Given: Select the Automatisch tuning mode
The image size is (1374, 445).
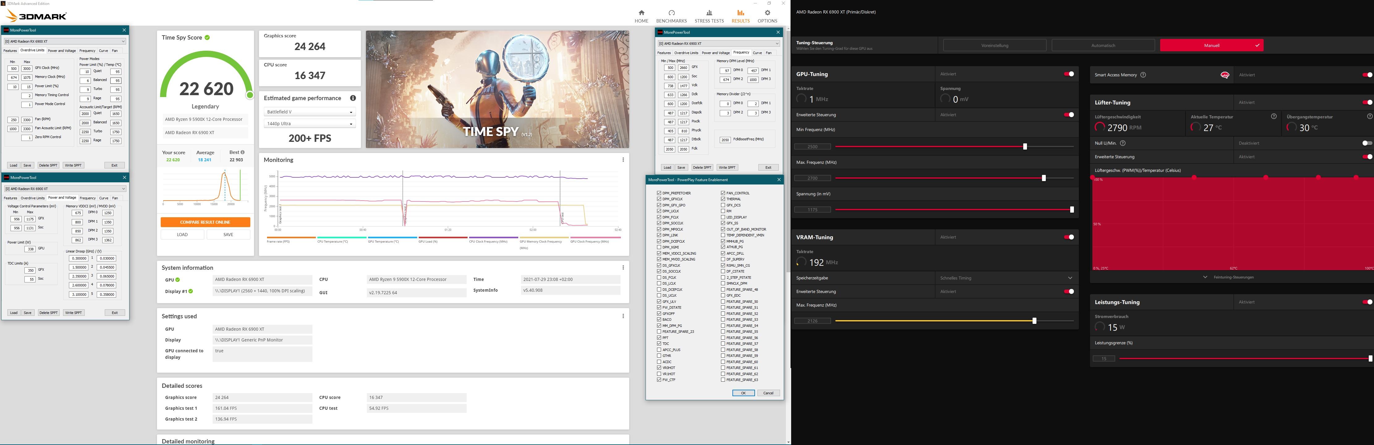Looking at the screenshot, I should click(x=1103, y=45).
